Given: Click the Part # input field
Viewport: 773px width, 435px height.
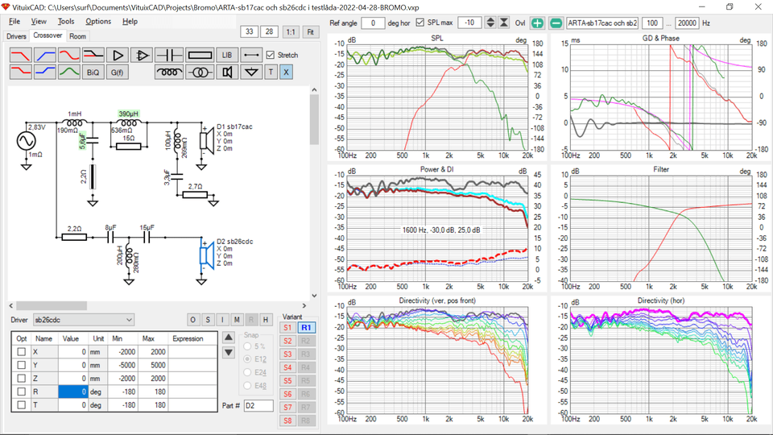Looking at the screenshot, I should (258, 405).
